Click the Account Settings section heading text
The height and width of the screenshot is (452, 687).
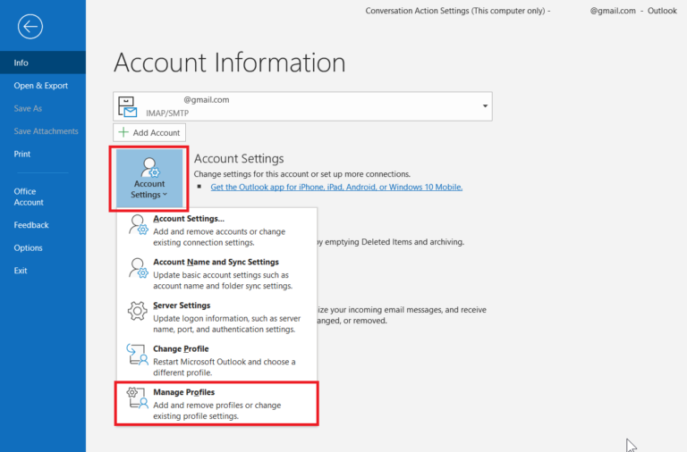tap(239, 158)
